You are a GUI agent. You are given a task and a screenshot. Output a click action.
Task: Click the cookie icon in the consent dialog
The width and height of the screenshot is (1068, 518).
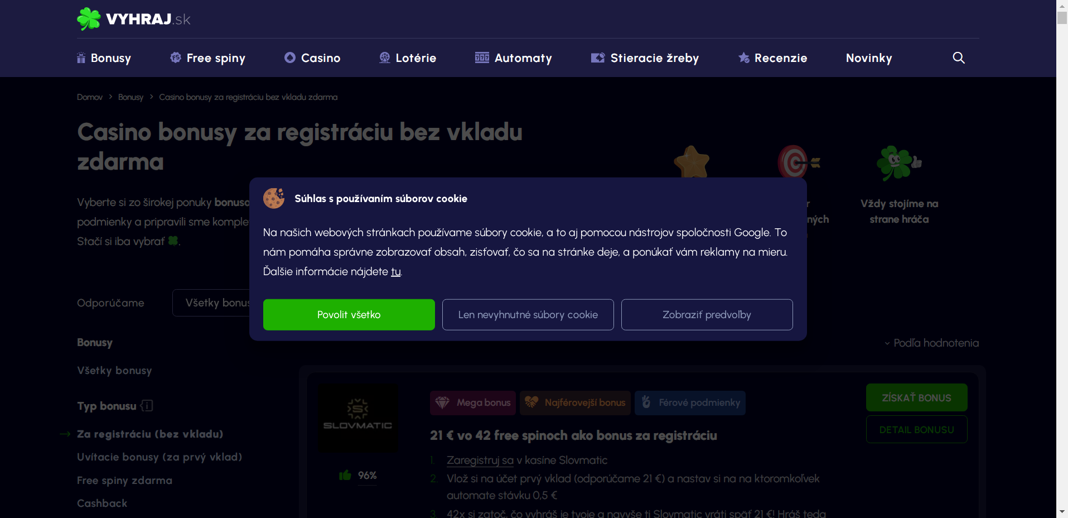[274, 198]
